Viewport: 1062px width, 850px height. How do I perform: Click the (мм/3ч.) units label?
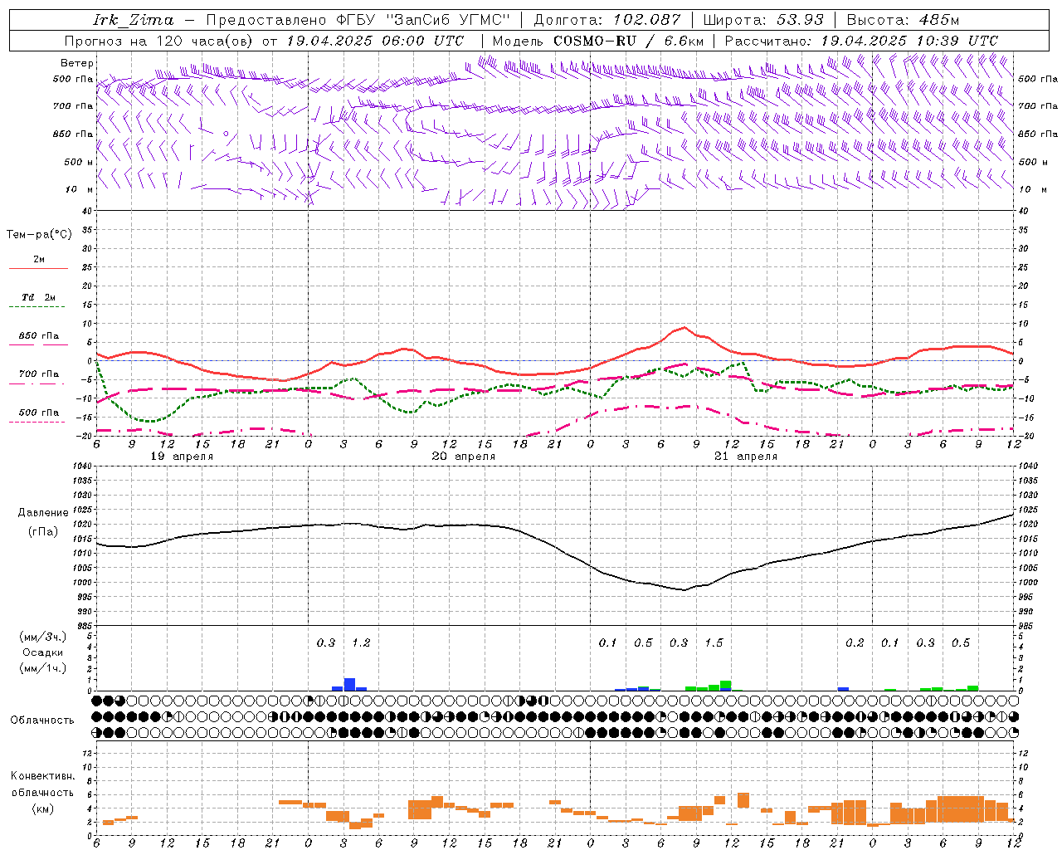43,637
